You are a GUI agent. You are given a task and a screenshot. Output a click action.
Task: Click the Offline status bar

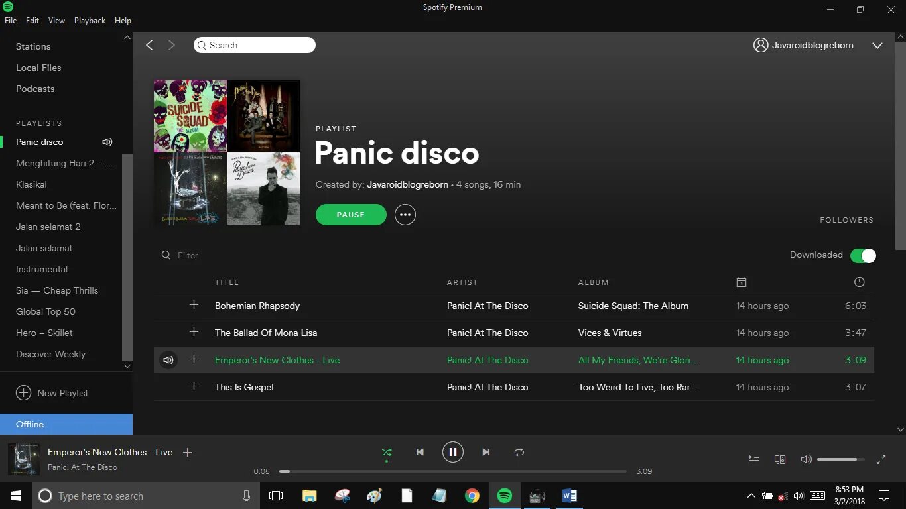66,424
